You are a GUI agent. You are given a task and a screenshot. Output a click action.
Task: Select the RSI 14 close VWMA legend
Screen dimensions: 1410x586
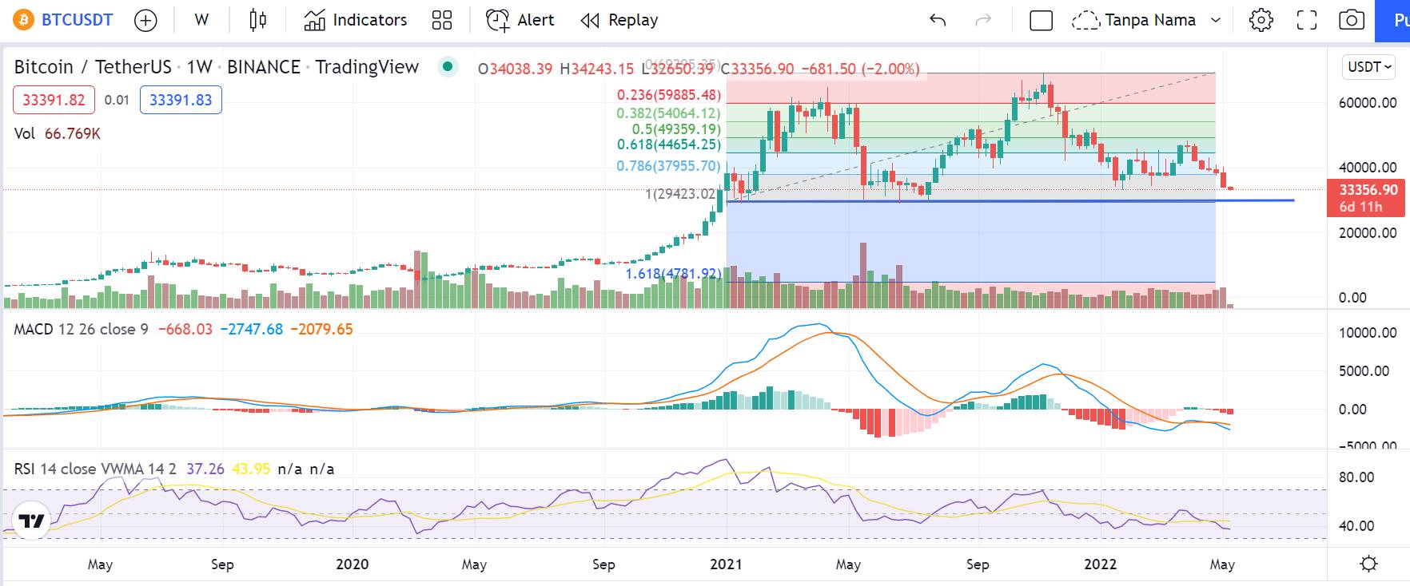(95, 469)
